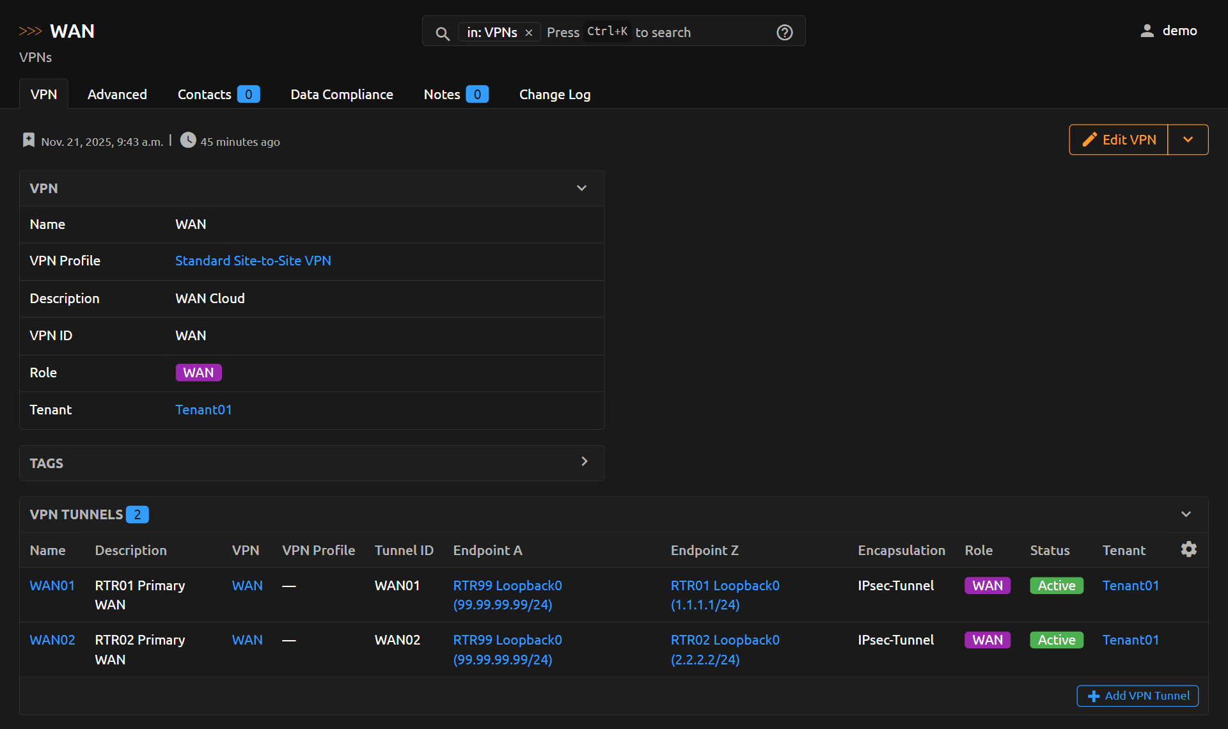Open the Standard Site-to-Site VPN profile link

point(253,260)
